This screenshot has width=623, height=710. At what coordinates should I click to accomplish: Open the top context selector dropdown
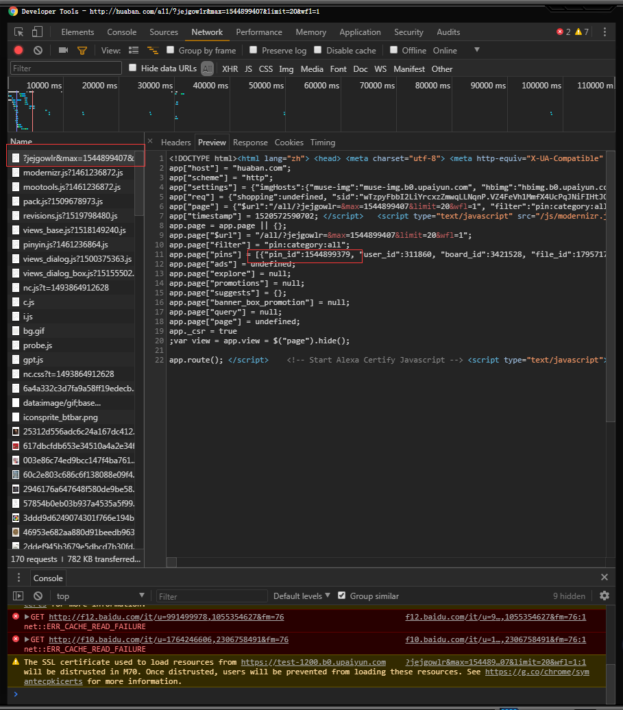click(x=101, y=596)
